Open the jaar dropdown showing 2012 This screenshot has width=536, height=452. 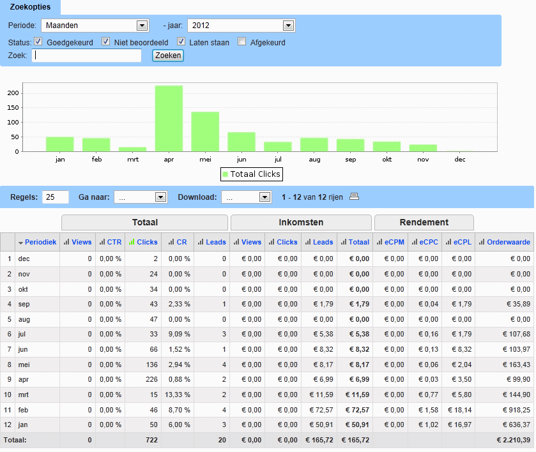(x=241, y=26)
